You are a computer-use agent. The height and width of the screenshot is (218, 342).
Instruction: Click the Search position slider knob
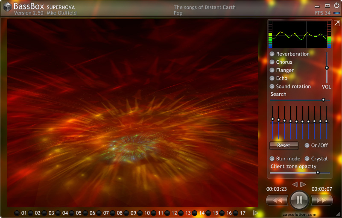pos(324,100)
